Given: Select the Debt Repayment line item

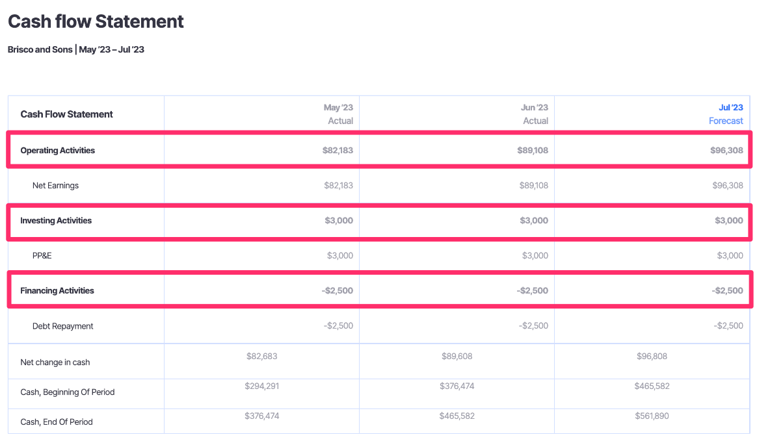Looking at the screenshot, I should coord(63,326).
